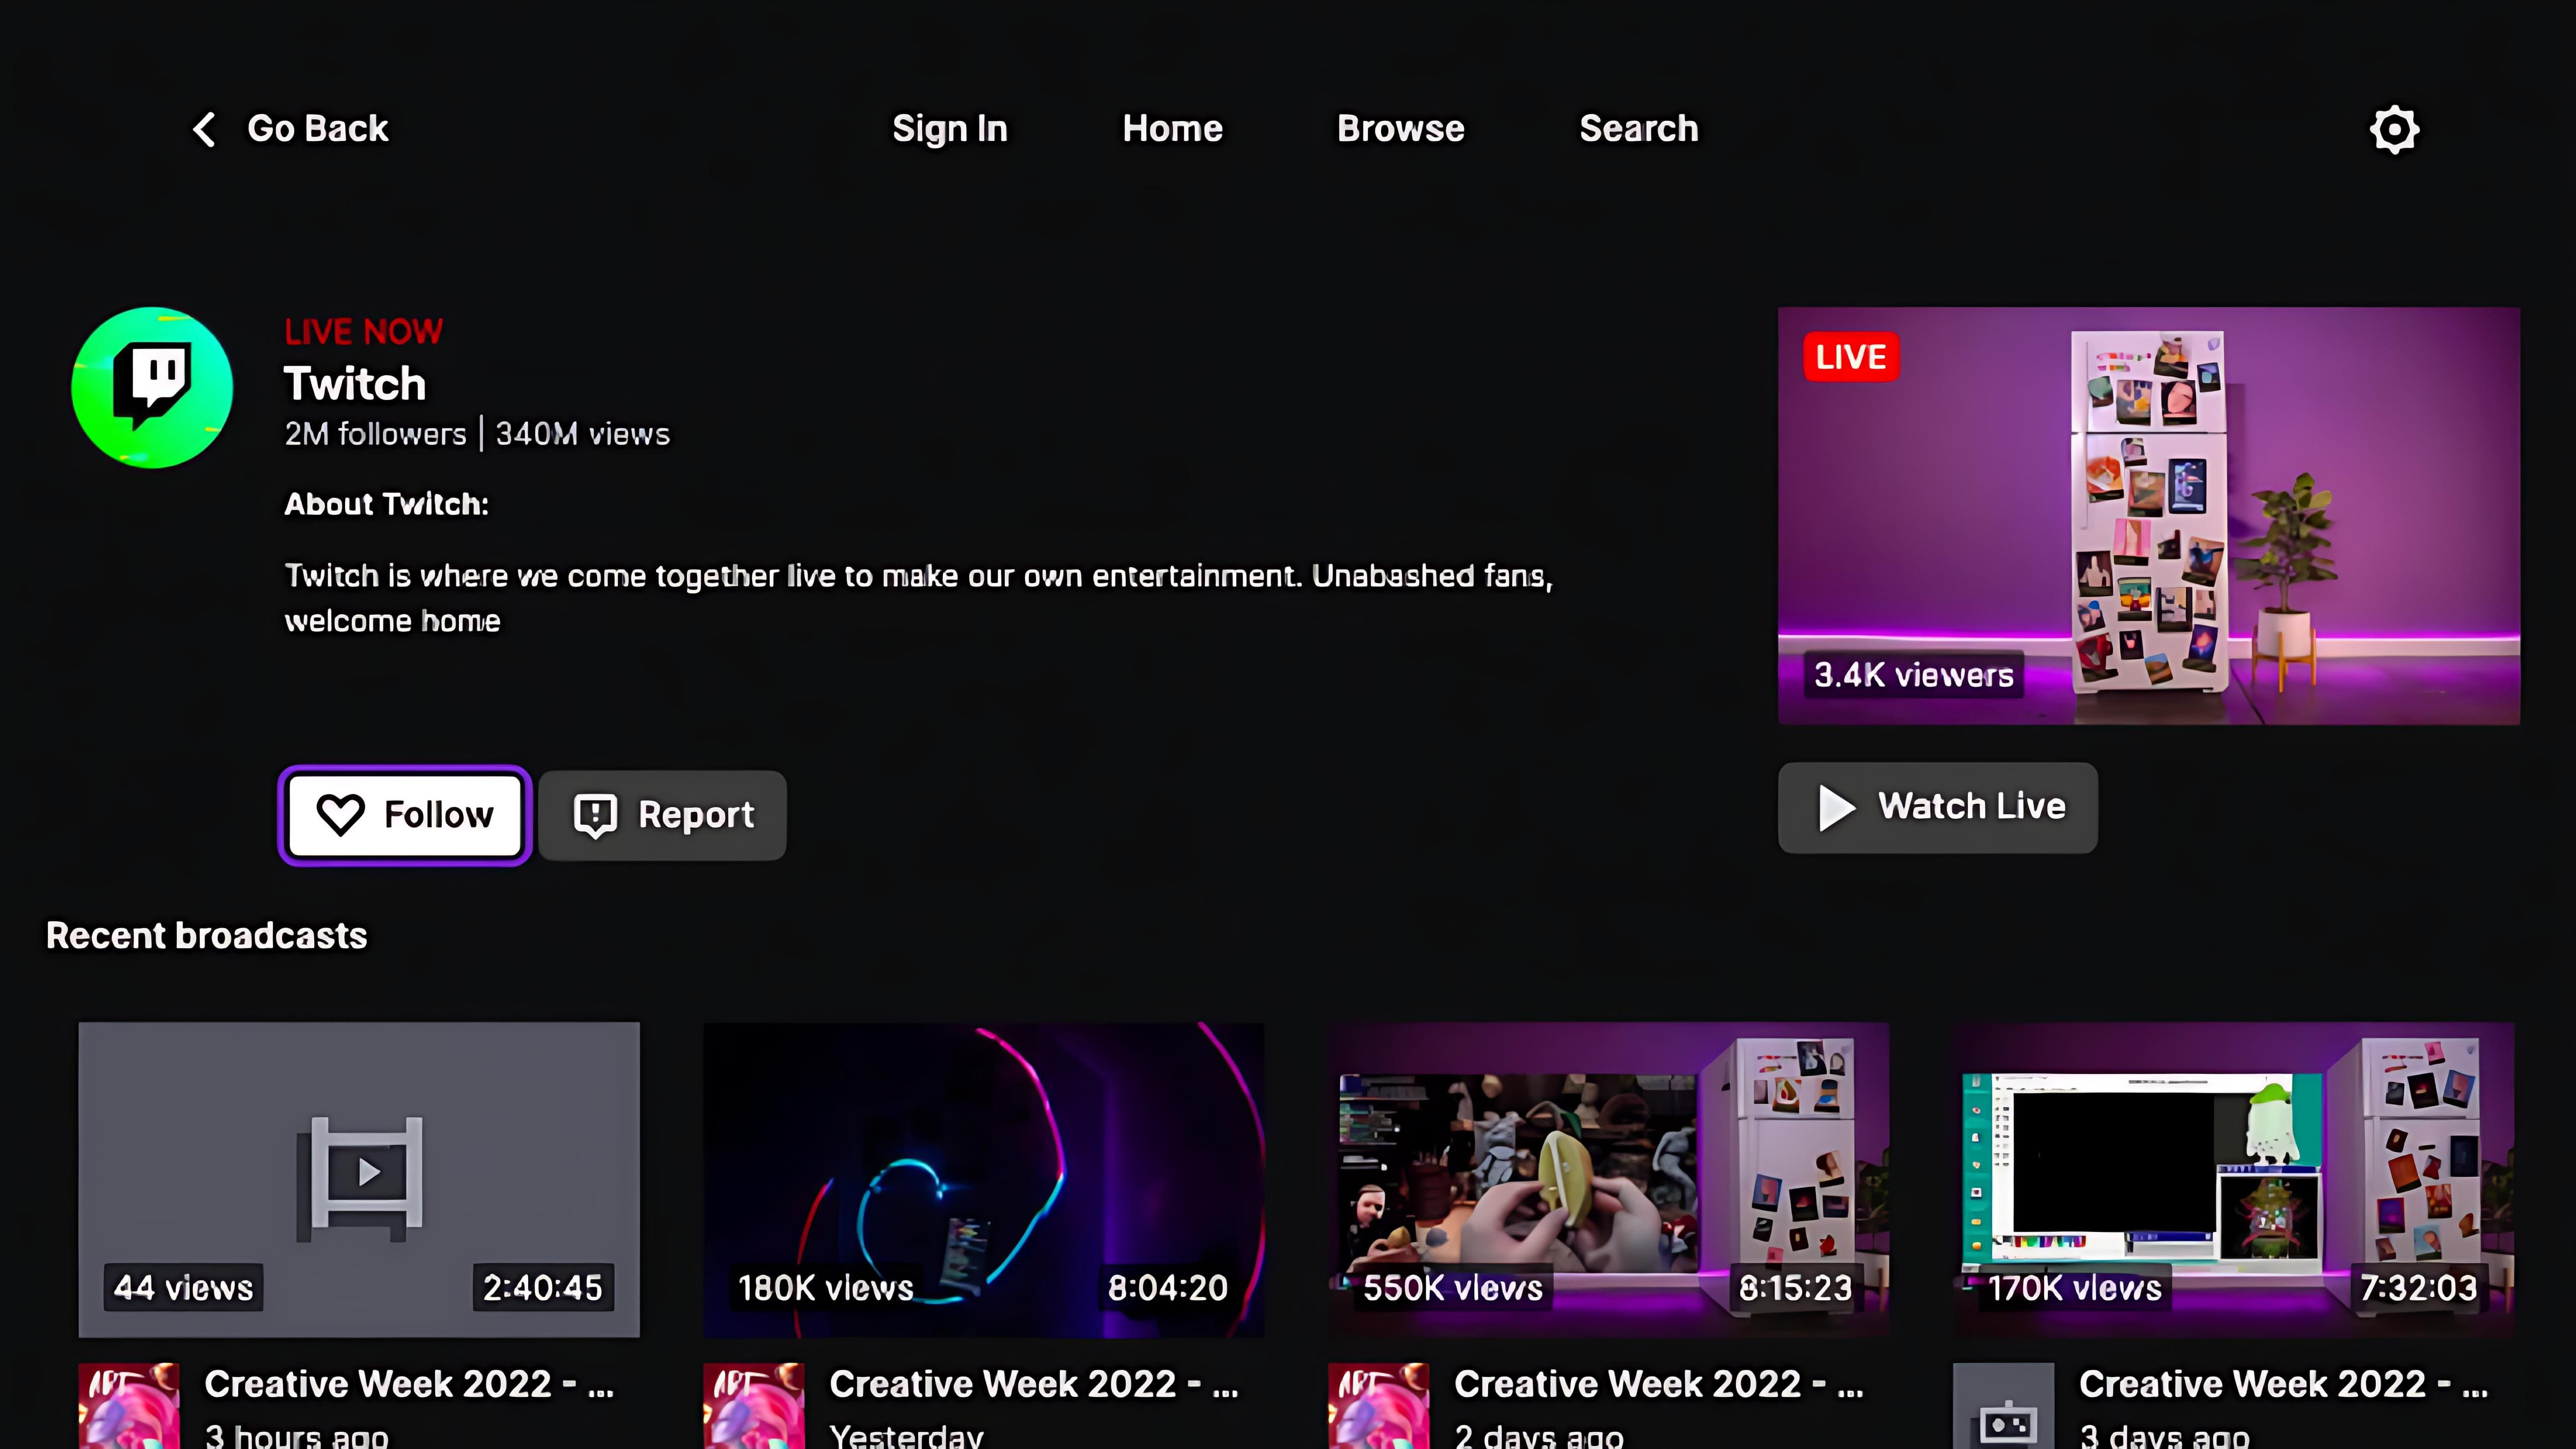
Task: Open the live stream preview thumbnail
Action: [x=2149, y=516]
